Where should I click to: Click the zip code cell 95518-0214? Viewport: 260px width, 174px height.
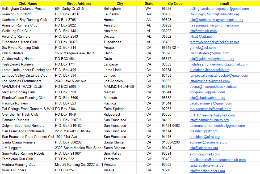click(x=175, y=48)
